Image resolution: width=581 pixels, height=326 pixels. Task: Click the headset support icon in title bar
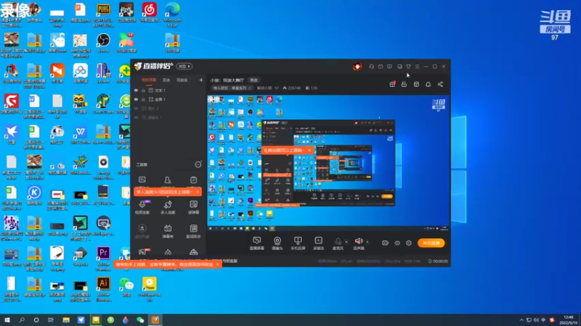coord(371,67)
